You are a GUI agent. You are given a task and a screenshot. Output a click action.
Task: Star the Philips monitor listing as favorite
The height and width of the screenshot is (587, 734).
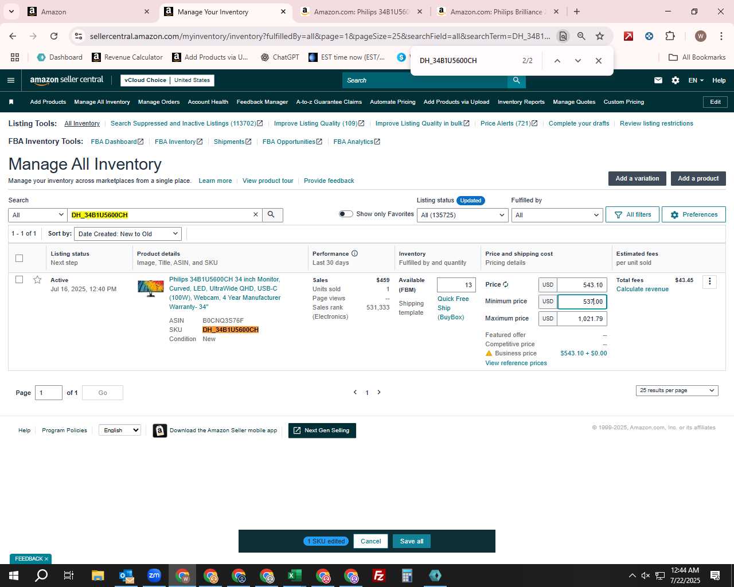click(x=37, y=280)
